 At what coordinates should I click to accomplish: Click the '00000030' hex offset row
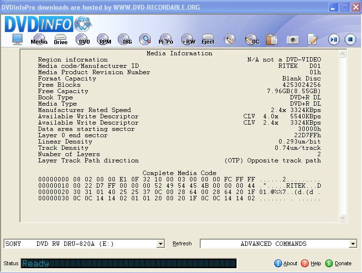[179, 198]
